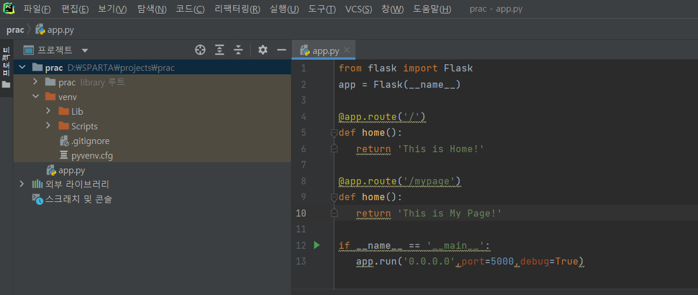This screenshot has width=698, height=295.
Task: Hide the project panel with minus icon
Action: pos(281,50)
